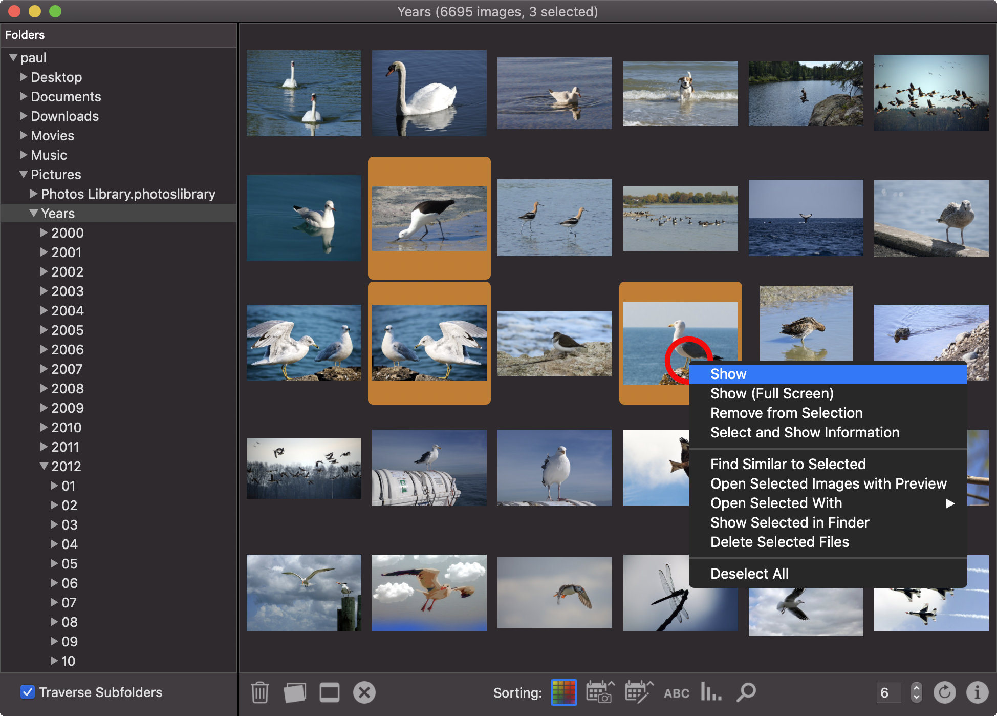Screen dimensions: 997x716
Task: Select the 2000 year folder
Action: [x=119, y=233]
